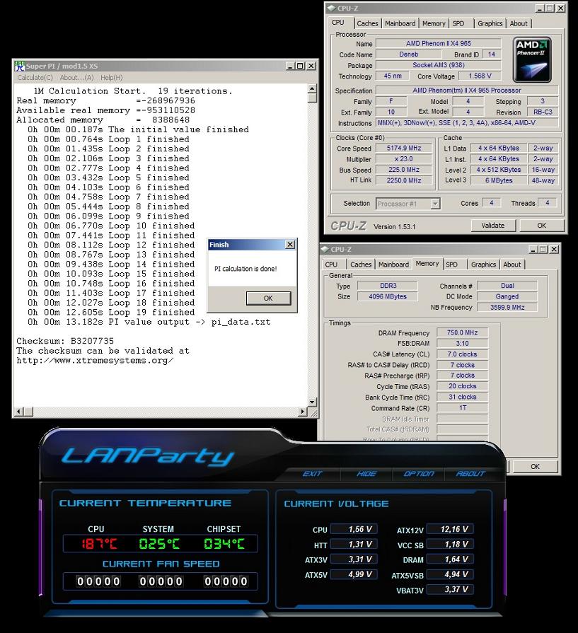Click the Core Speed value 5174.9 MHz
This screenshot has width=578, height=633.
point(404,148)
